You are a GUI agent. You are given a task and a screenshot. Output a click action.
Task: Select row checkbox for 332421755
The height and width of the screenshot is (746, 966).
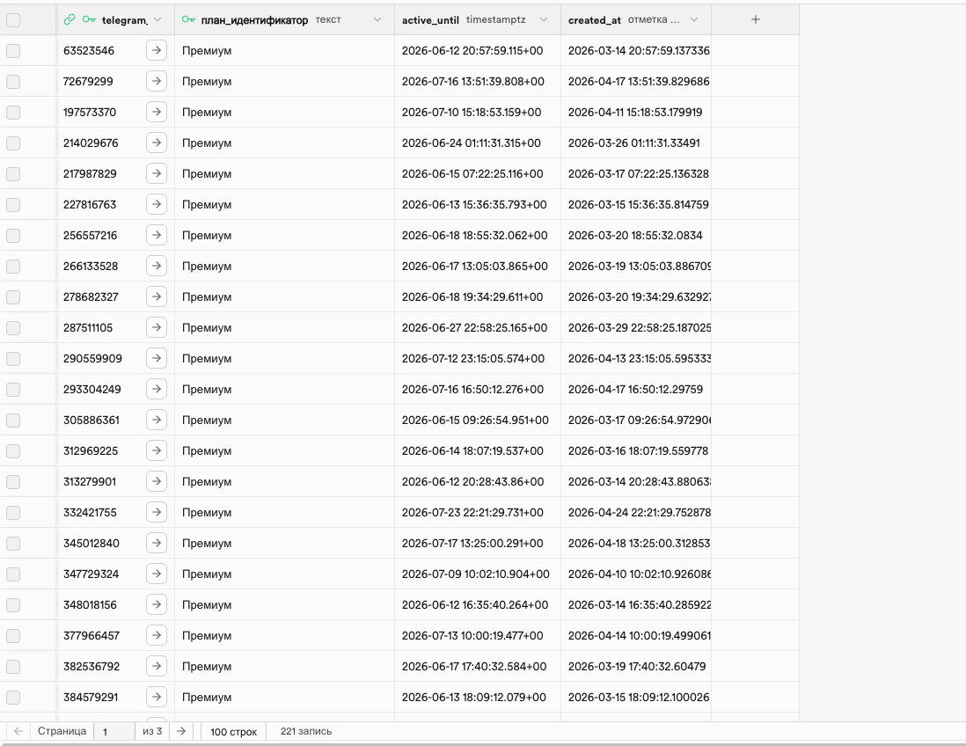tap(13, 513)
